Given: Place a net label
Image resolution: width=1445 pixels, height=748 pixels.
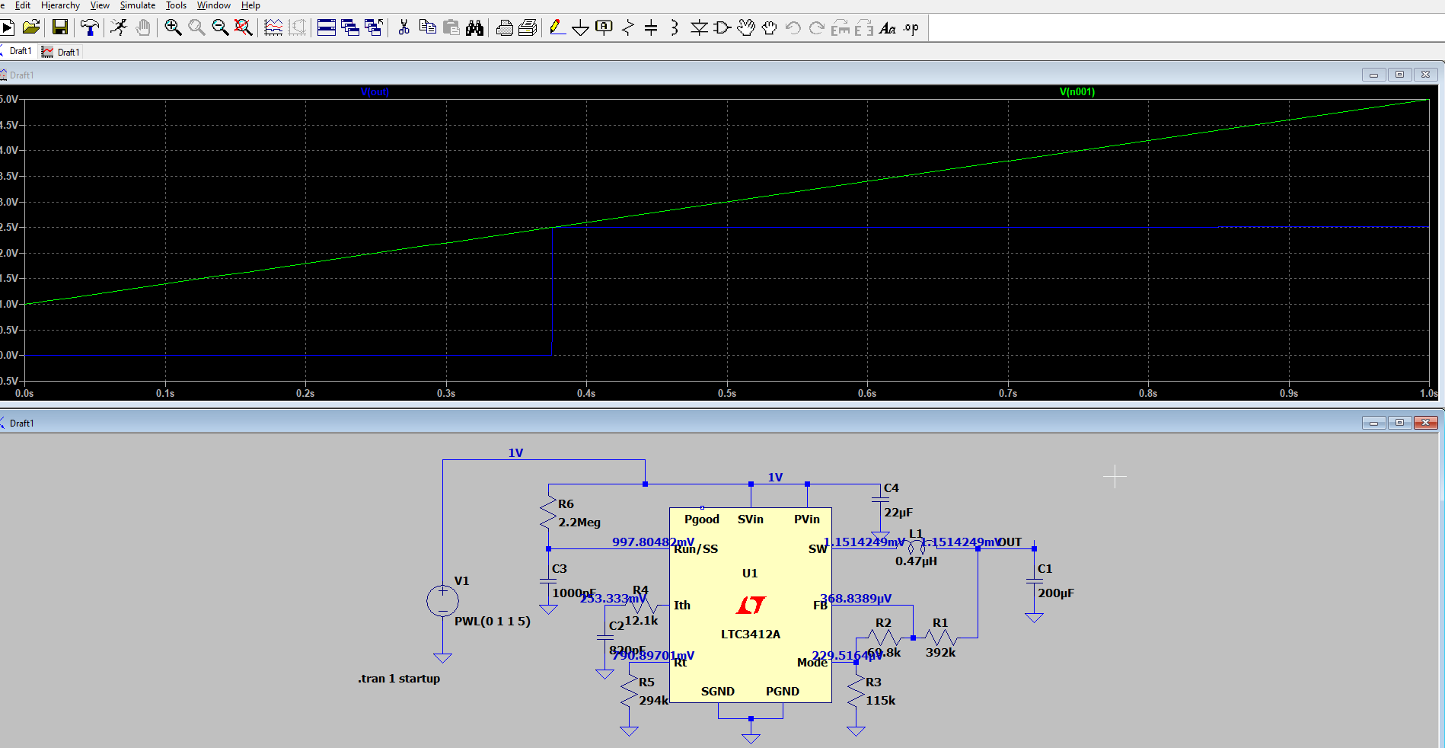Looking at the screenshot, I should click(x=604, y=28).
